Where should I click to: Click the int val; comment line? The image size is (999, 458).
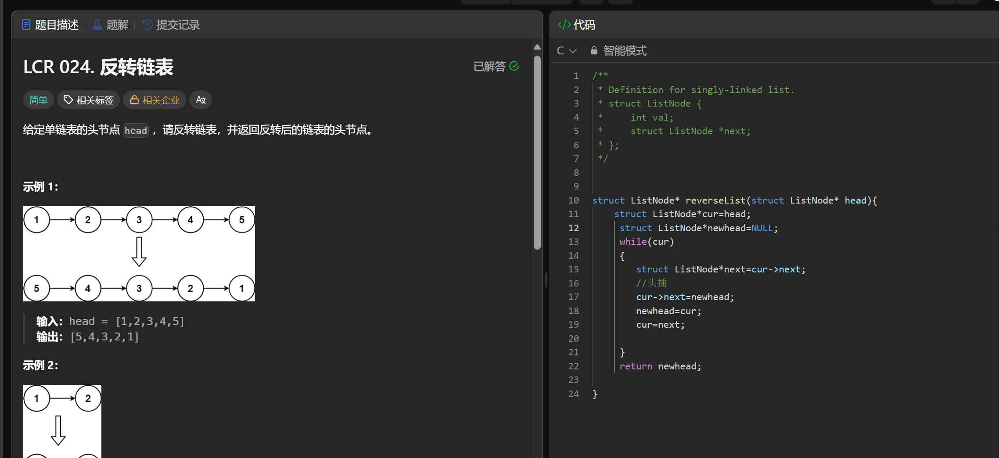click(x=636, y=118)
